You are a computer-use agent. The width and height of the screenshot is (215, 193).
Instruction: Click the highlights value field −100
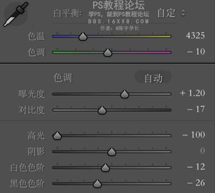point(194,135)
